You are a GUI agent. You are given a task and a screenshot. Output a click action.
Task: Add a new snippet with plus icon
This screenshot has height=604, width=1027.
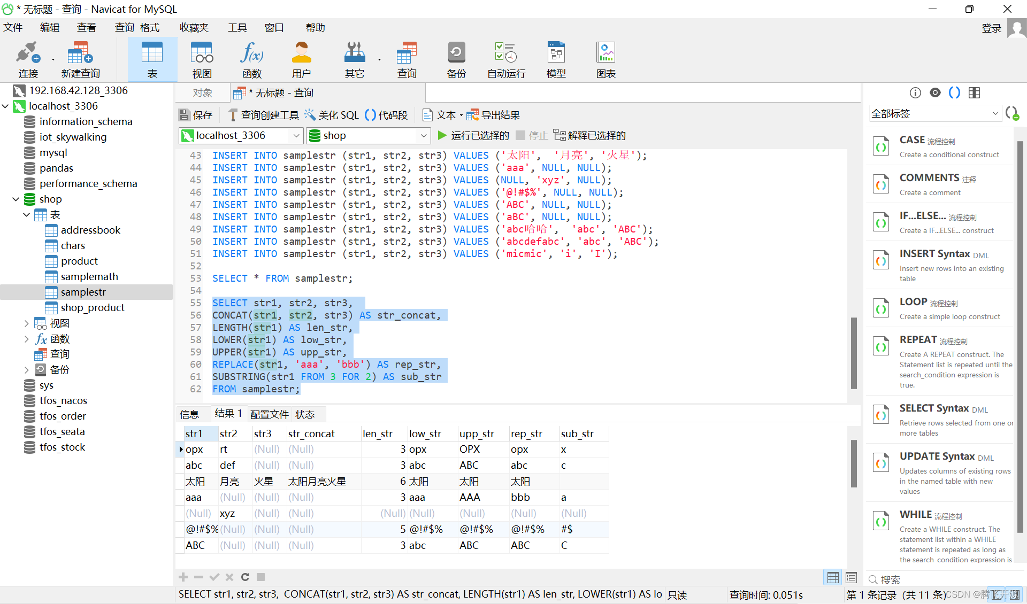click(1012, 113)
